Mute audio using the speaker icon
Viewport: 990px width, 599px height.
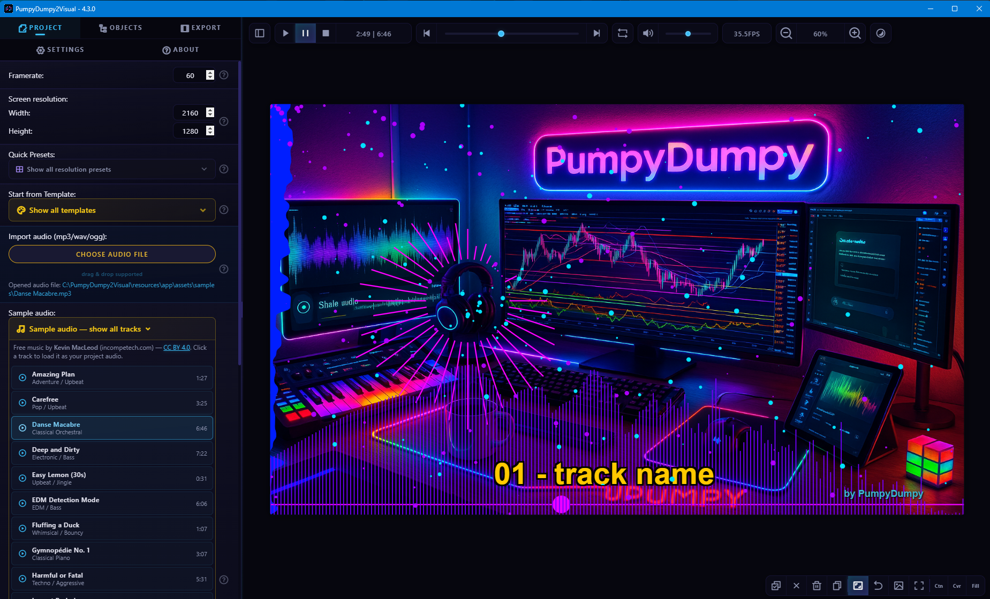click(647, 33)
